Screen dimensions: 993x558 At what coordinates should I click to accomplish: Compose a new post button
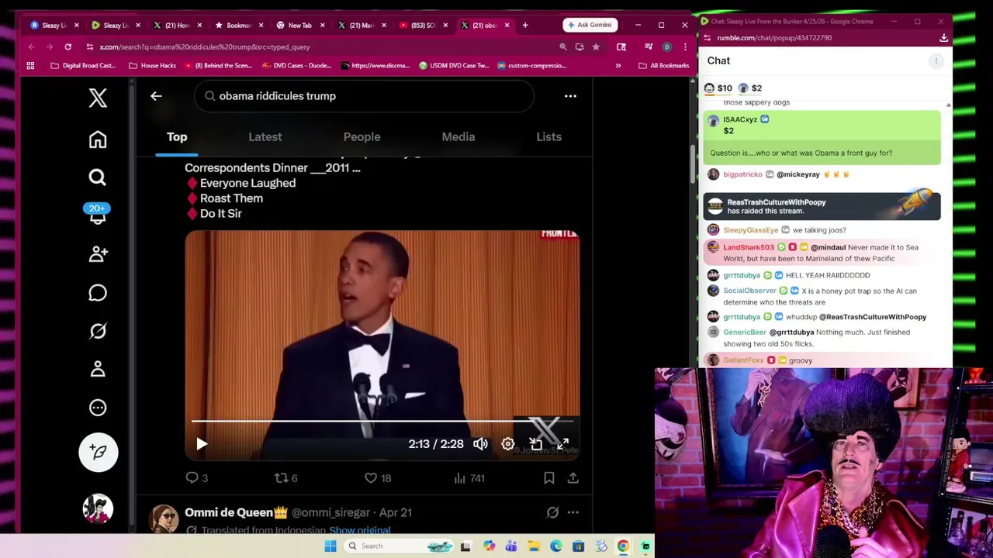(98, 452)
